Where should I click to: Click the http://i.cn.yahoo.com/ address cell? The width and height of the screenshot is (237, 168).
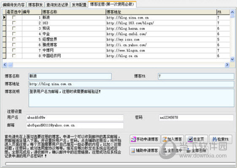[x=161, y=45]
